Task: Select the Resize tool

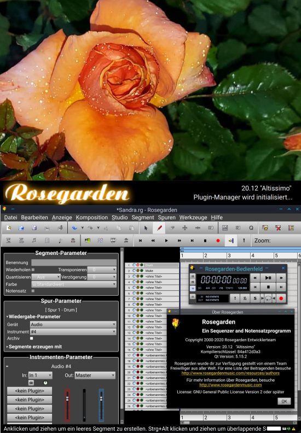Action: coord(198,228)
